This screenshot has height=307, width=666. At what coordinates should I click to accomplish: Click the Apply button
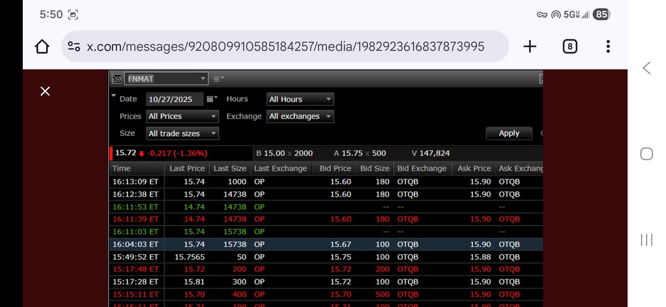click(509, 133)
